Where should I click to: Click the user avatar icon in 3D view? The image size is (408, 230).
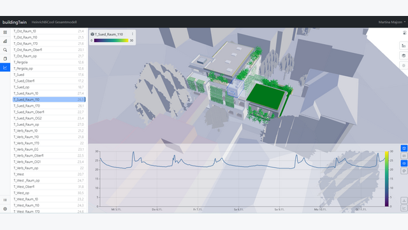pos(404,33)
